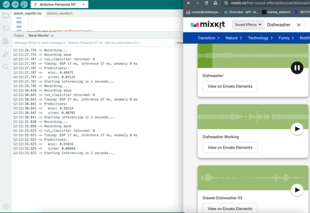310x213 pixels.
Task: Expand the Technology category in the Mixkit nav
Action: (261, 38)
